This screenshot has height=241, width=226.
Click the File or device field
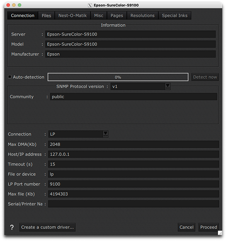point(134,174)
